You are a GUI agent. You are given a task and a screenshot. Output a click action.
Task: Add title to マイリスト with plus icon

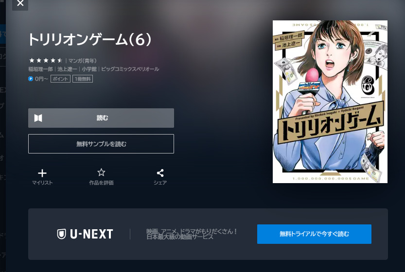(x=42, y=173)
